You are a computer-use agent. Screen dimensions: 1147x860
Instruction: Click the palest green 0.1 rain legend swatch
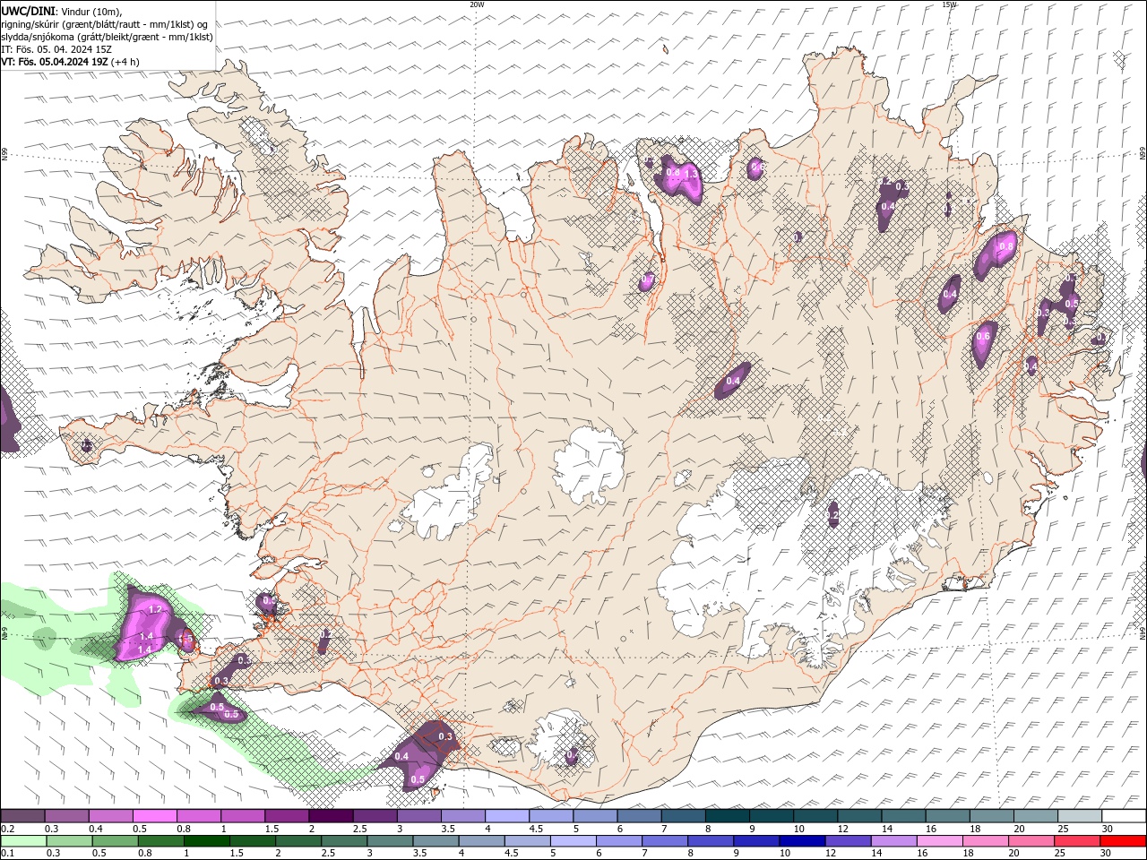point(23,841)
